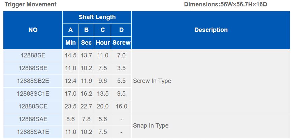Image resolution: width=293 pixels, height=140 pixels.
Task: Select the 12888SCE model cell
Action: [33, 106]
